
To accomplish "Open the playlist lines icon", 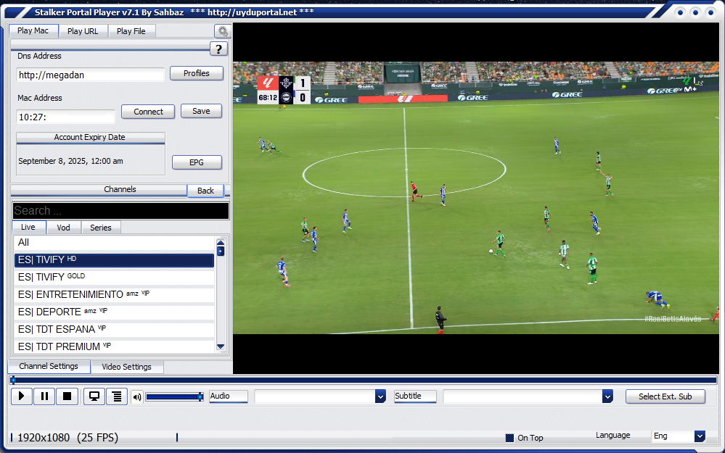I will (x=117, y=396).
